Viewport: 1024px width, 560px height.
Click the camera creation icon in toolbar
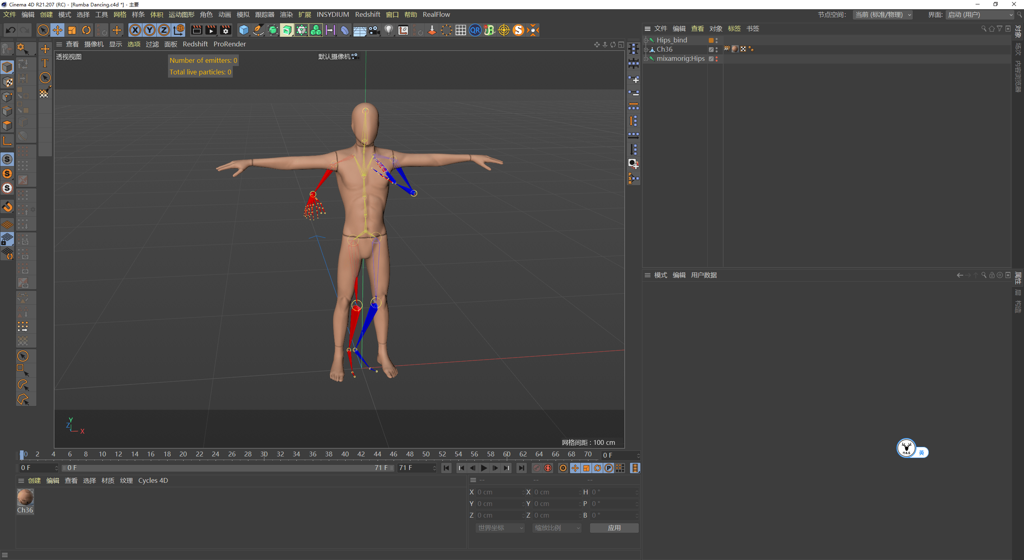click(x=374, y=30)
